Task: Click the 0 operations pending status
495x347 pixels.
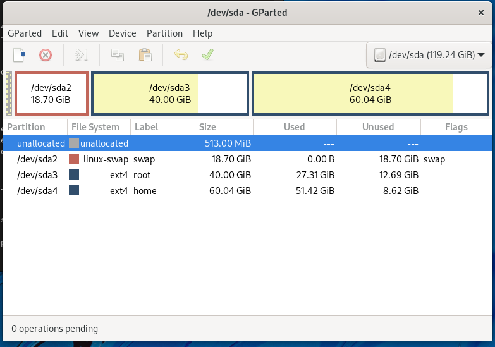Action: [54, 329]
